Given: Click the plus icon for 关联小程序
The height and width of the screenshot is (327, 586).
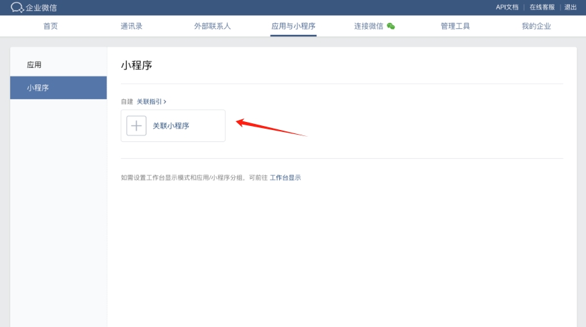Looking at the screenshot, I should (136, 126).
